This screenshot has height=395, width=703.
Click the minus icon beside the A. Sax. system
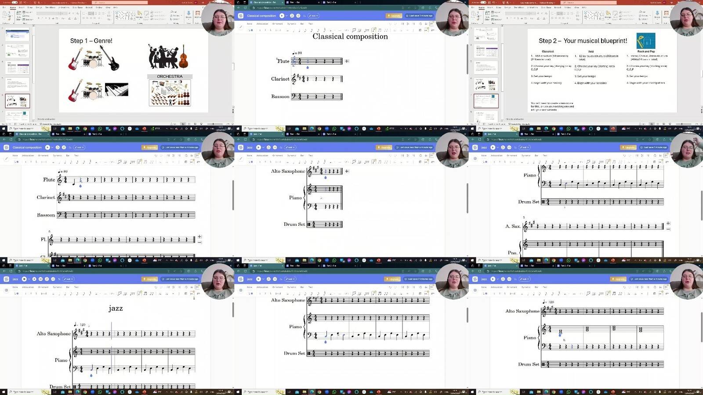point(668,229)
